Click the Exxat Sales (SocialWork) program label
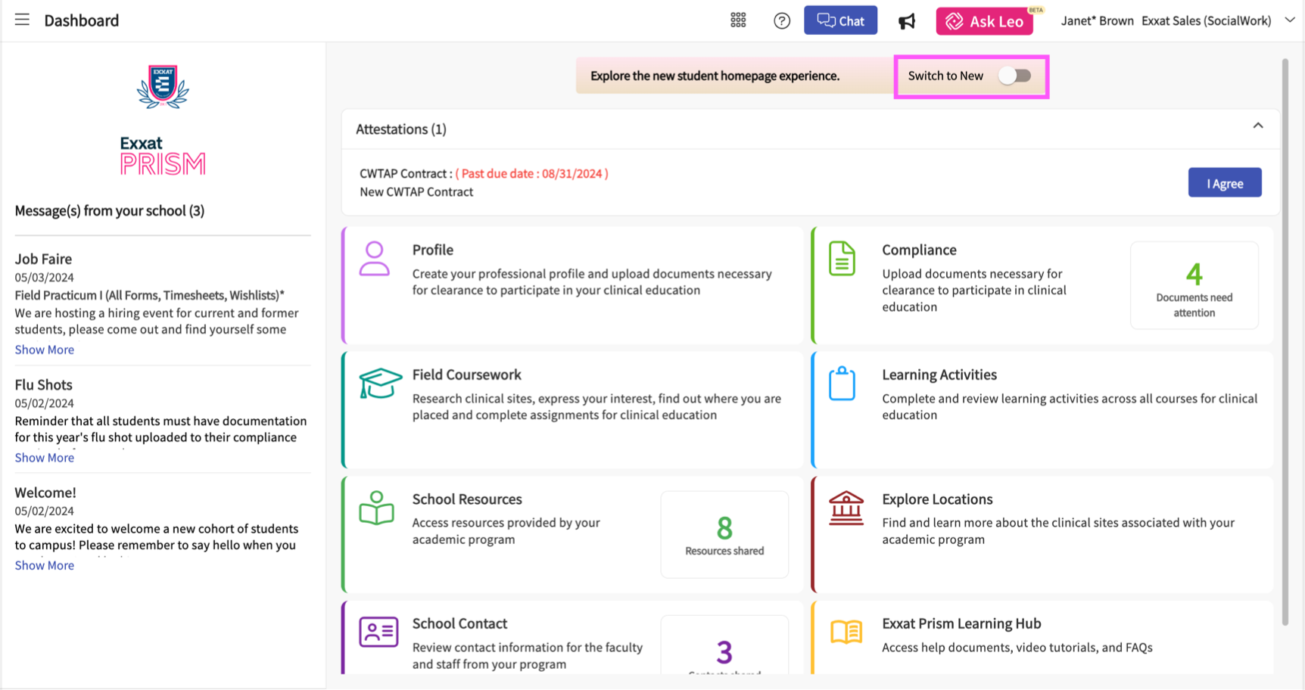 1206,20
